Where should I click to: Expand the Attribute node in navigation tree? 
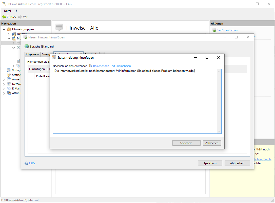click(4, 93)
